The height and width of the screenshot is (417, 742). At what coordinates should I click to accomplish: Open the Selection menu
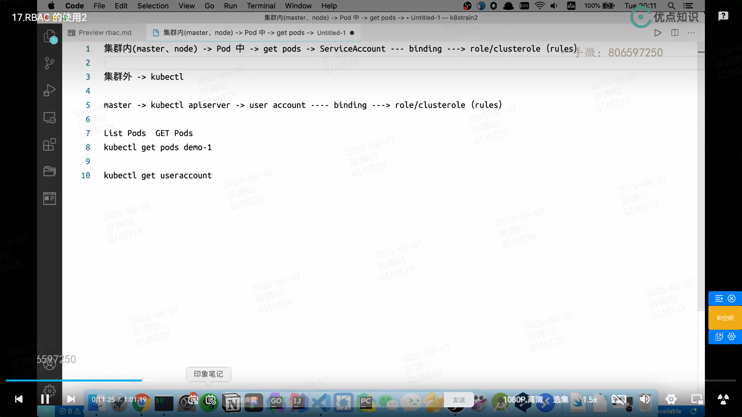tap(153, 6)
